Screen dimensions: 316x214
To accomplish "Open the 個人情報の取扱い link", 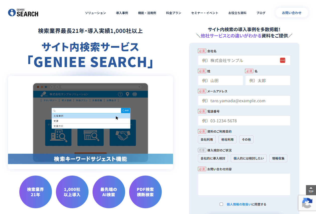I will coord(239,204).
